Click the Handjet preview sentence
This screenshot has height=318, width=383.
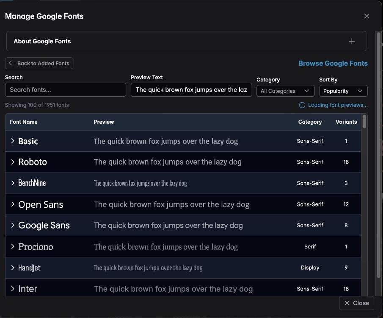click(148, 268)
